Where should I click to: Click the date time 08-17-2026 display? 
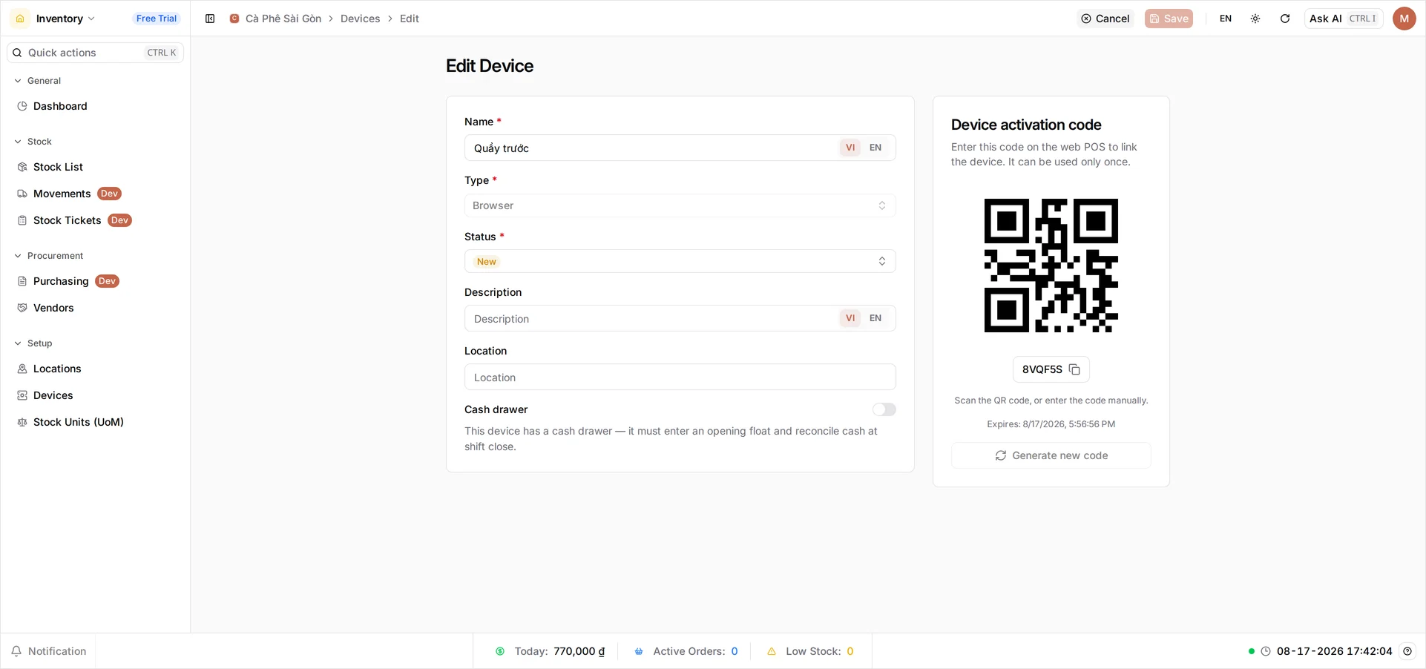pos(1334,651)
